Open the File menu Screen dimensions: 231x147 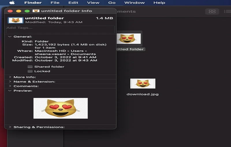pyautogui.click(x=55, y=3)
